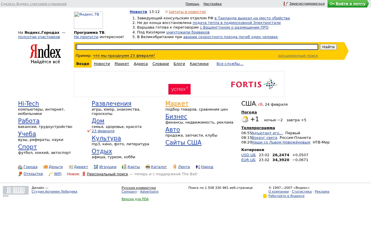Switch to the Новости search tab
371x231 pixels.
click(102, 64)
